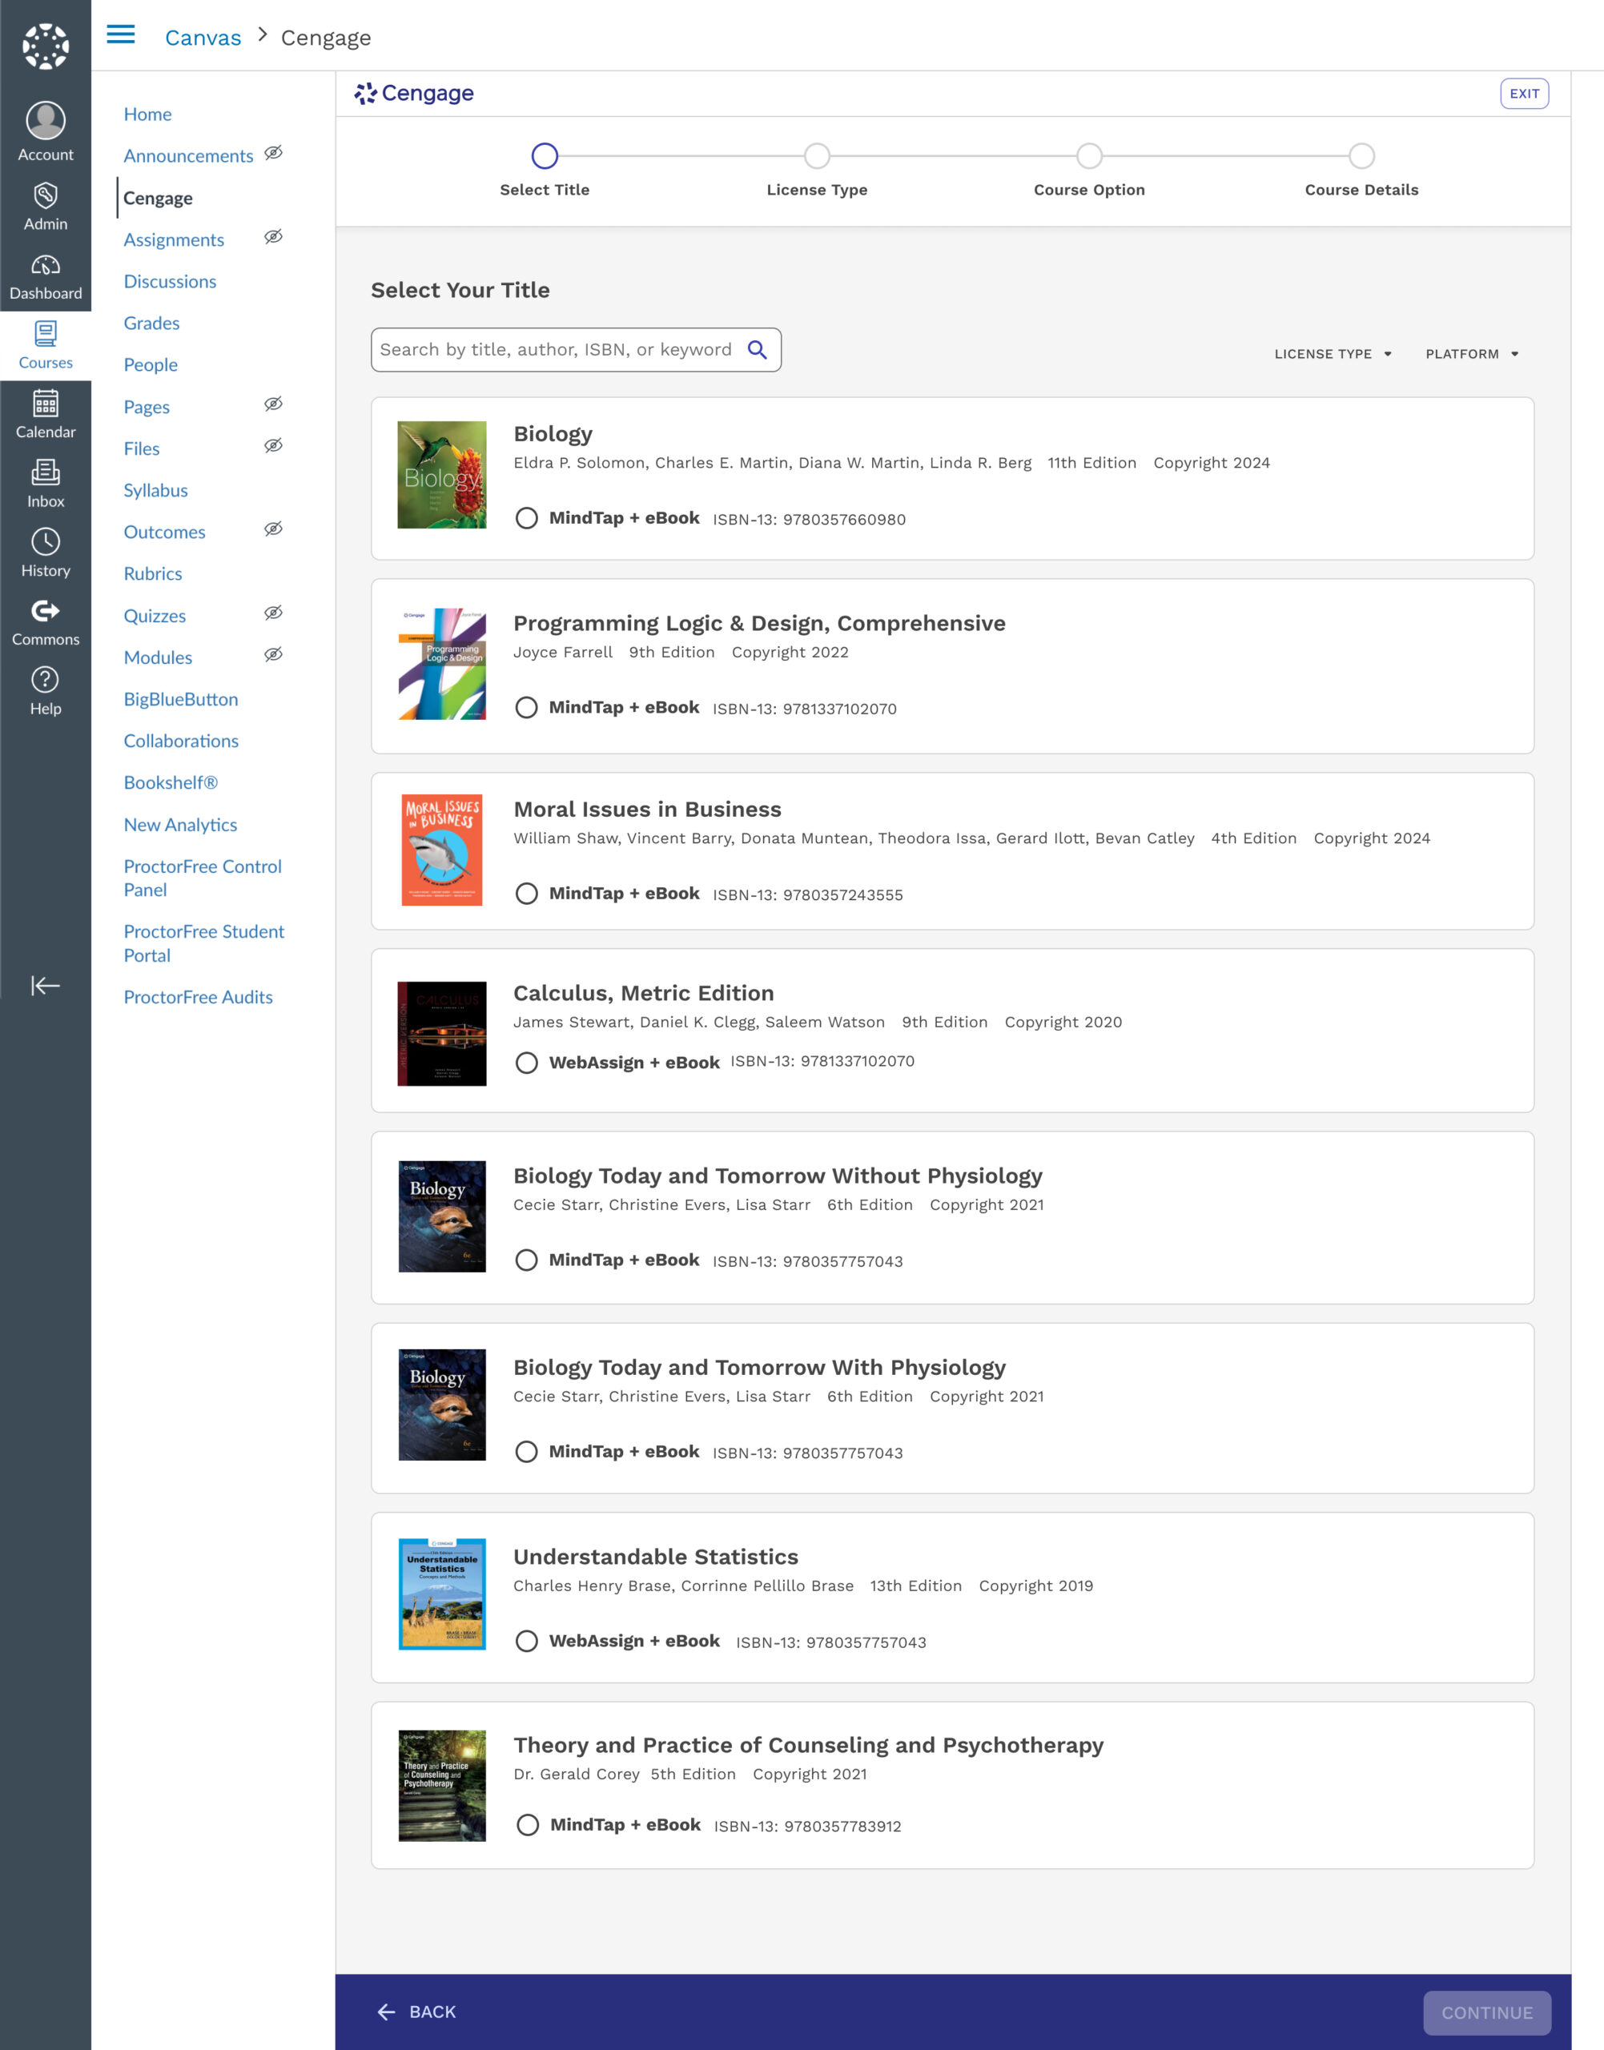The height and width of the screenshot is (2050, 1604).
Task: Open the History clock icon
Action: (x=45, y=542)
